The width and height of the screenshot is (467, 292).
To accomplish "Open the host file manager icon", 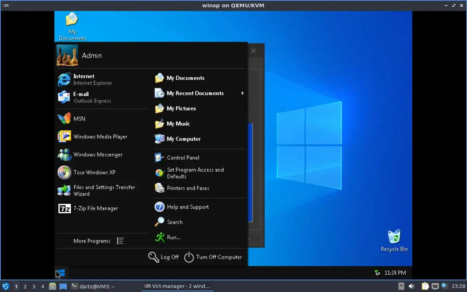I will pos(53,286).
